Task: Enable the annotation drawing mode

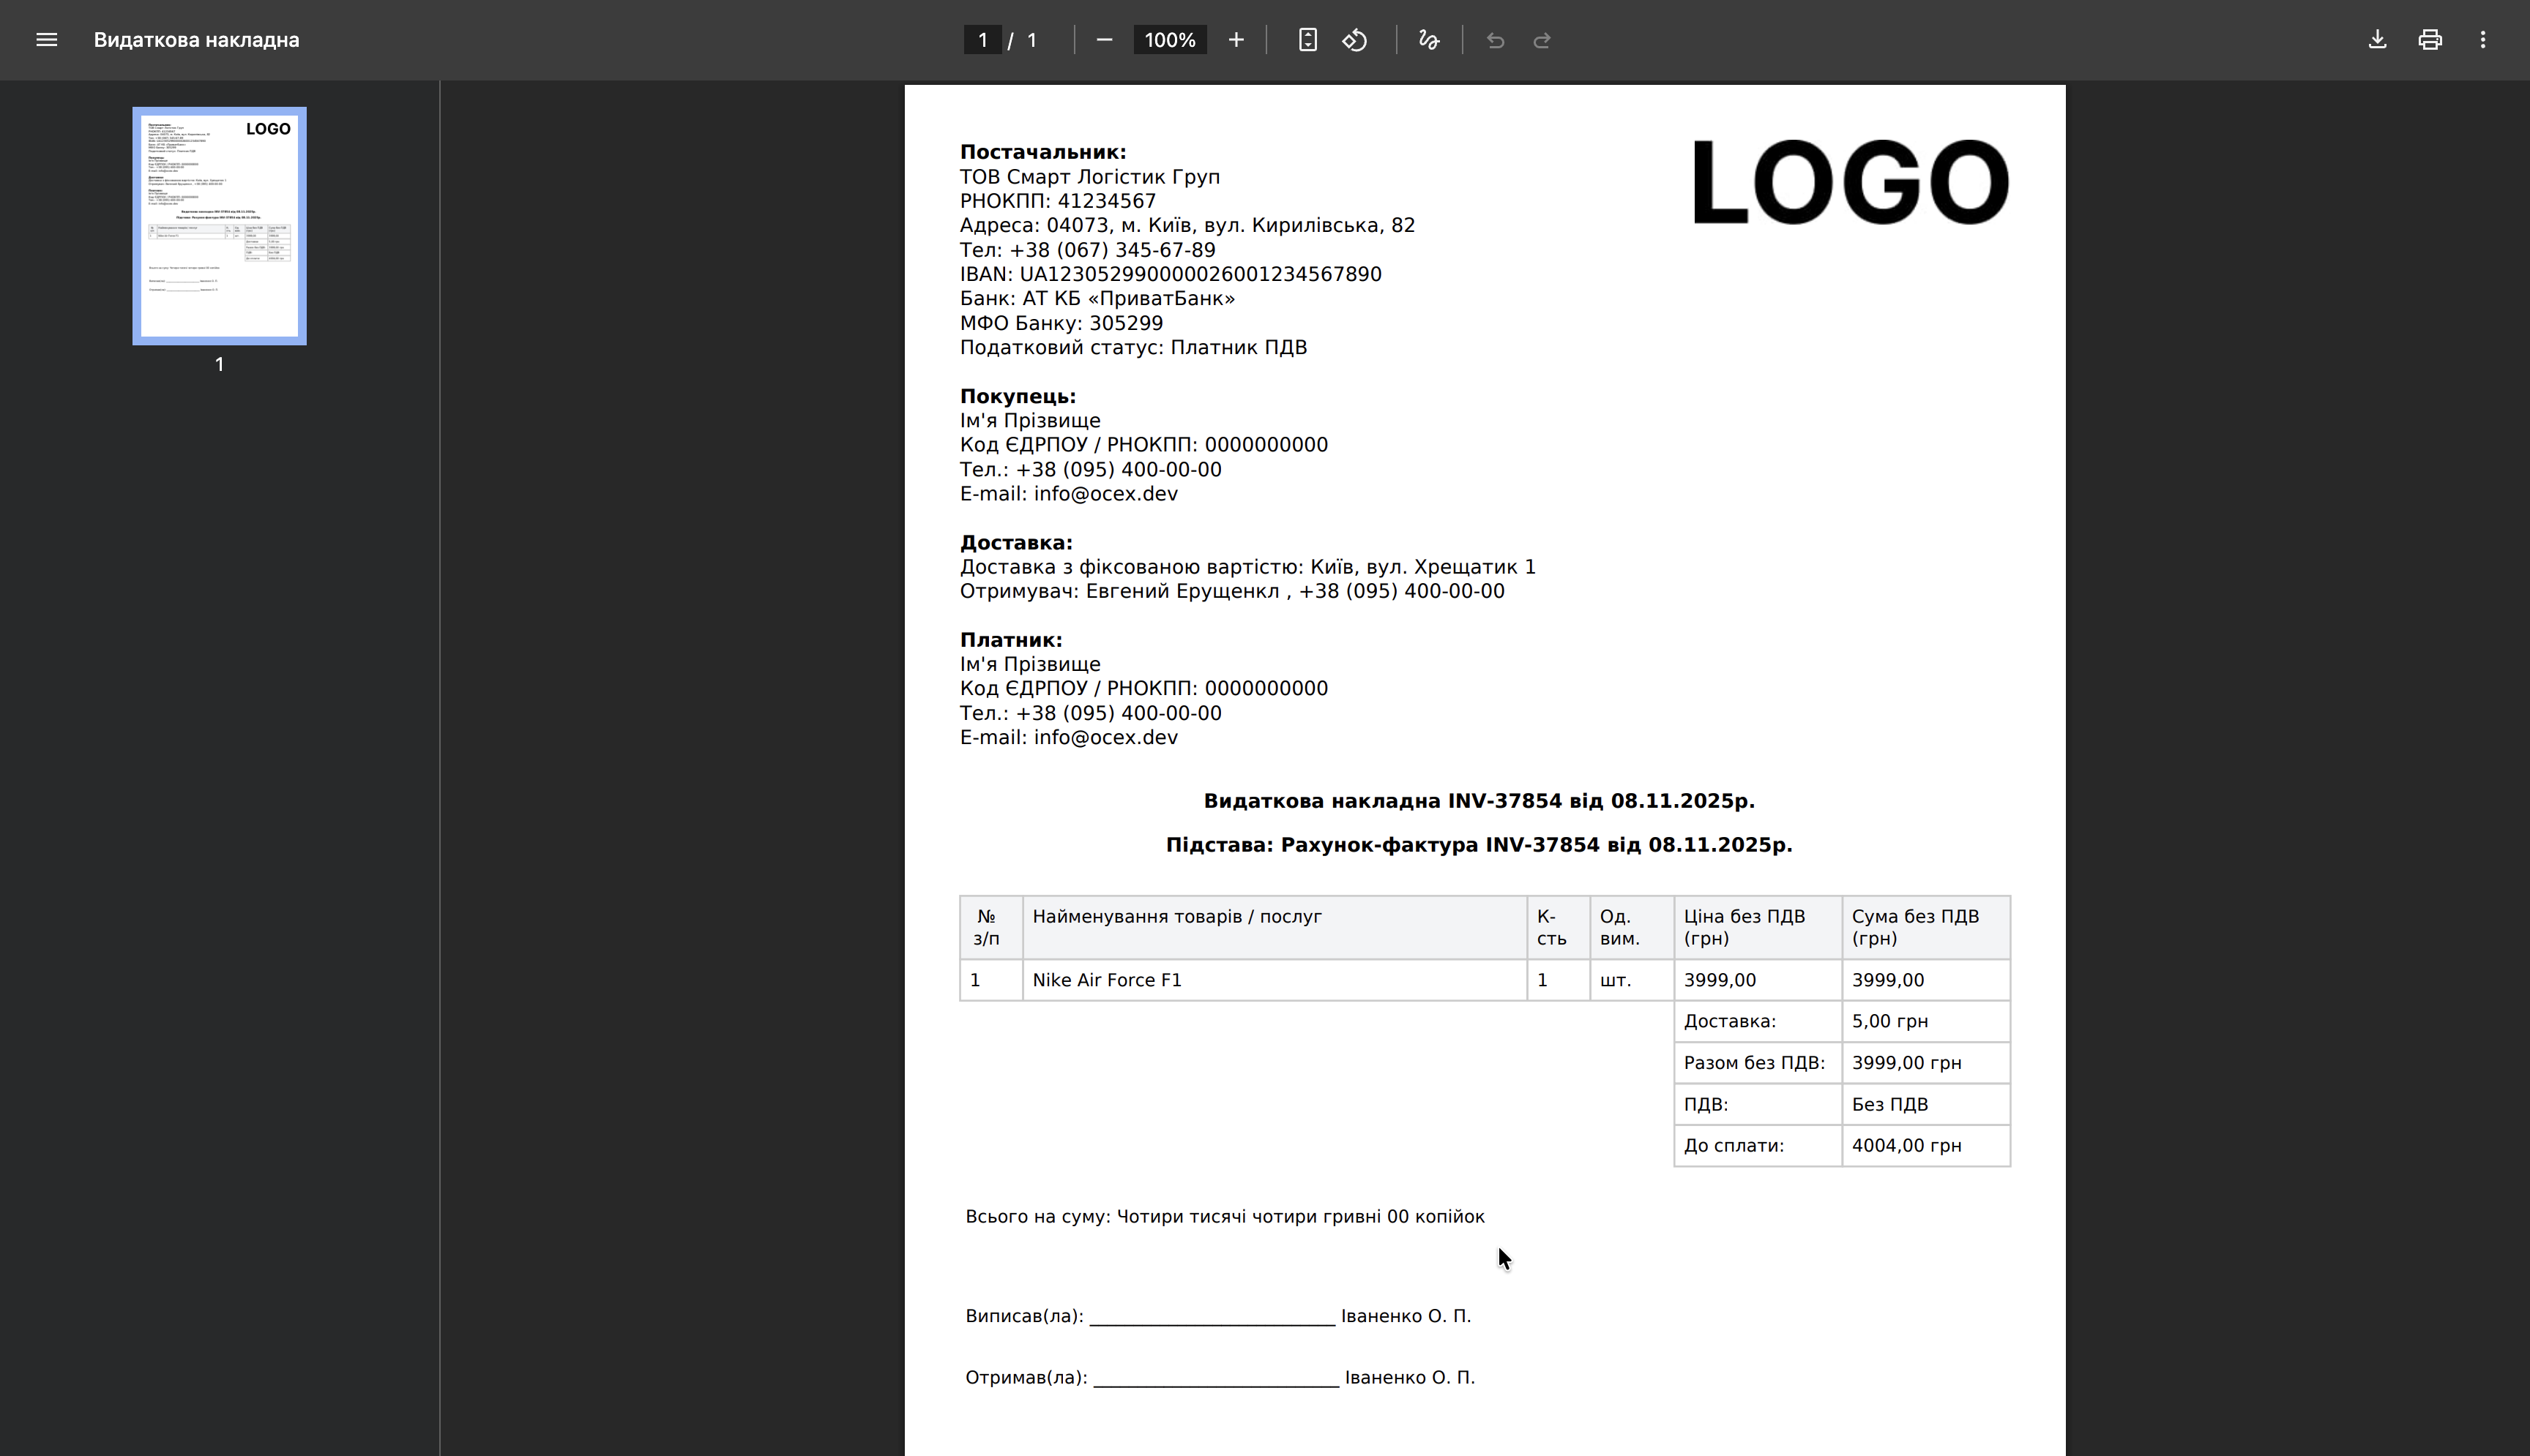Action: coord(1428,40)
